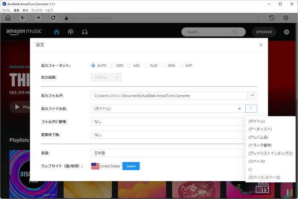Open the ファイル menu
Image resolution: width=298 pixels, height=199 pixels.
(6, 11)
